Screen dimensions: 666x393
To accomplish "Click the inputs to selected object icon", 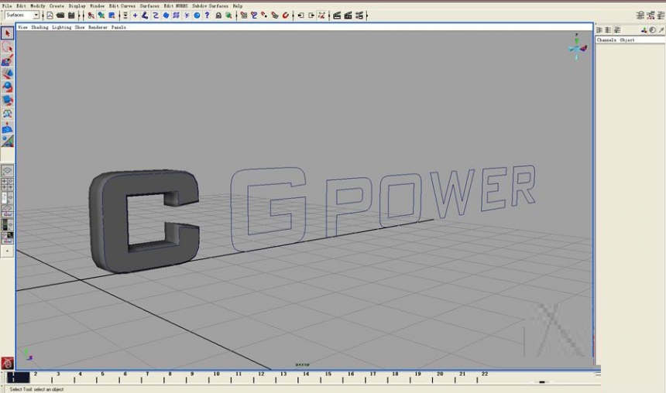I will [300, 15].
